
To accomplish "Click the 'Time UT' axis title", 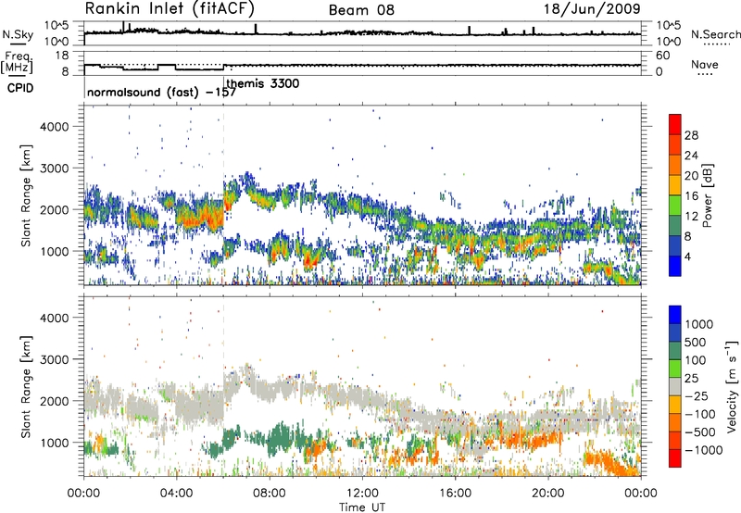I will point(362,507).
